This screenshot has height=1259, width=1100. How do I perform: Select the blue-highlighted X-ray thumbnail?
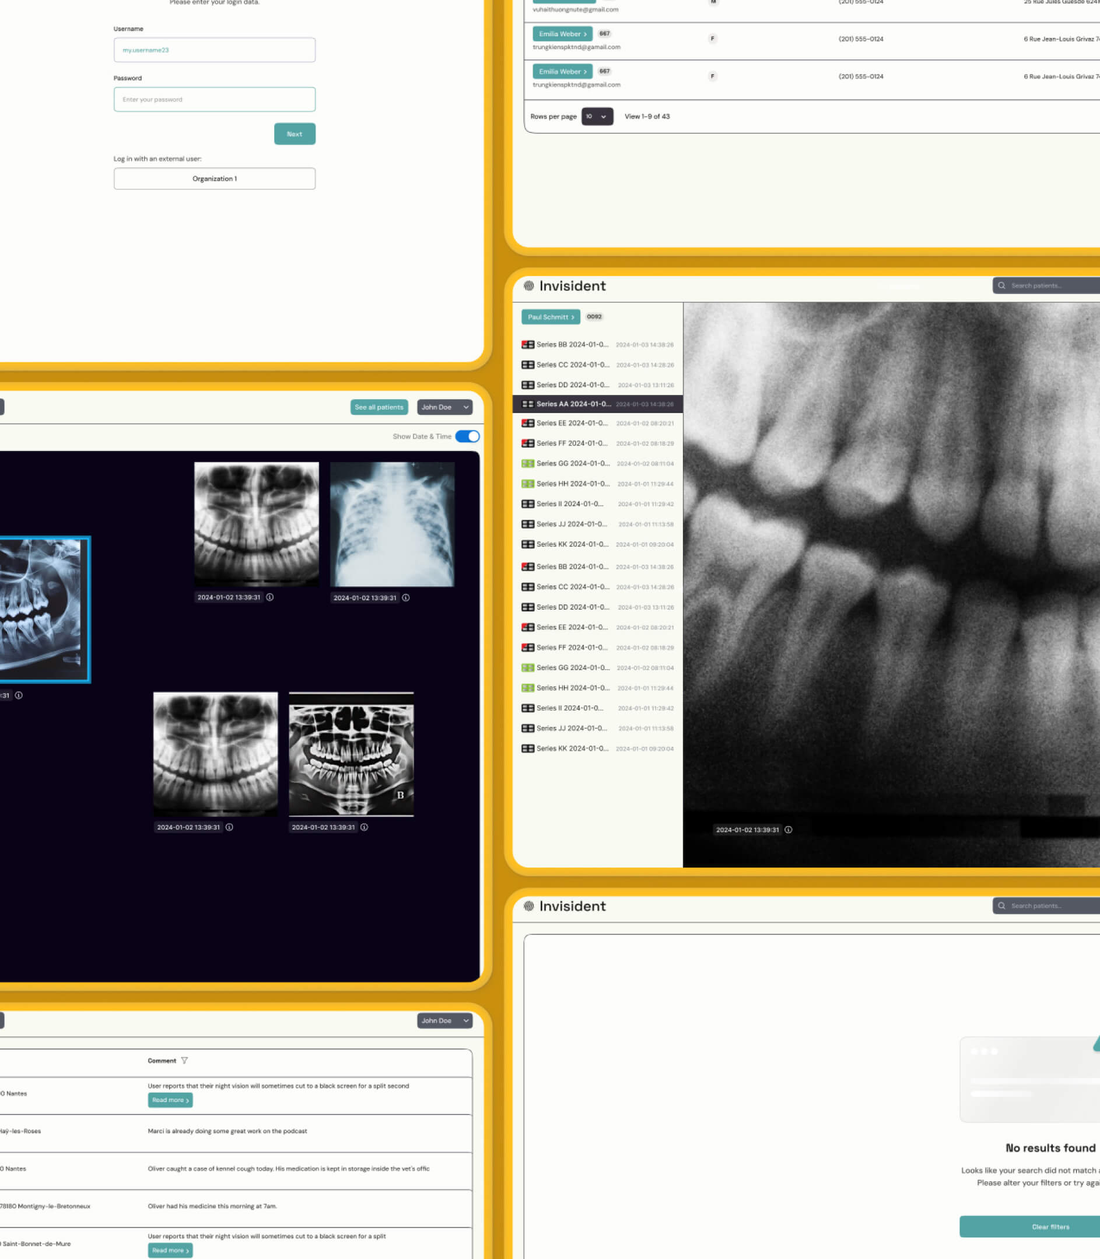click(45, 610)
